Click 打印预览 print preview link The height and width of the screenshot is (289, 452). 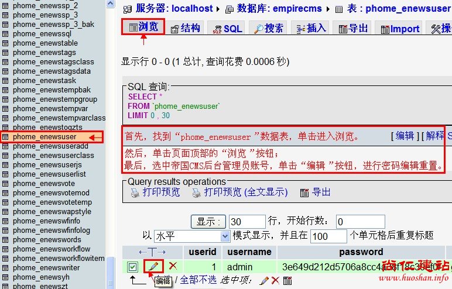pos(162,192)
